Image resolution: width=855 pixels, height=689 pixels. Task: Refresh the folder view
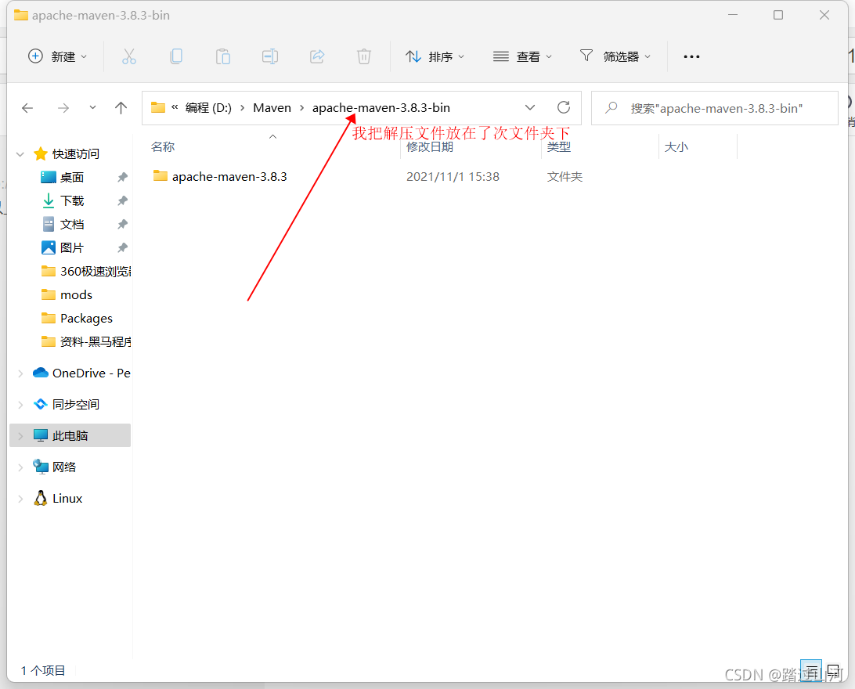pos(563,107)
